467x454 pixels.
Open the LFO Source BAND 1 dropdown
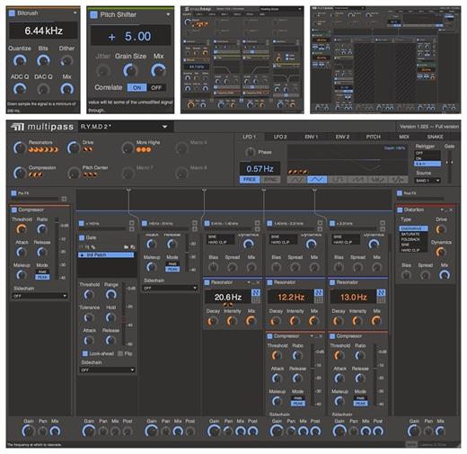coord(427,181)
